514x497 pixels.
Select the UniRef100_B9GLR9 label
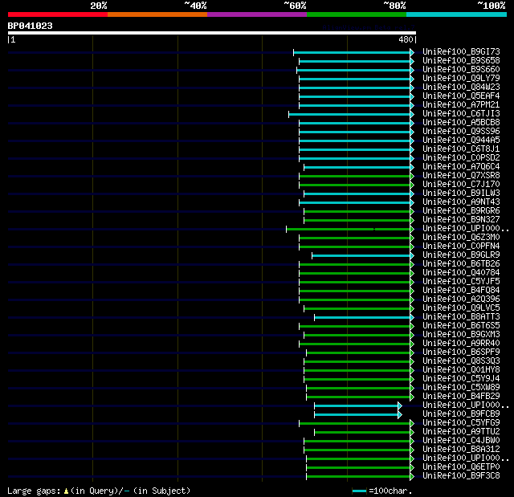pos(461,255)
